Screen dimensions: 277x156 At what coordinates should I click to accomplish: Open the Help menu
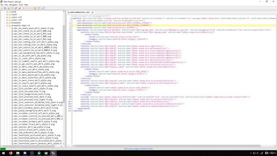click(x=26, y=5)
